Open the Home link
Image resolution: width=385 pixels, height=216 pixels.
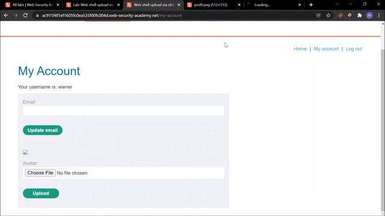(300, 49)
